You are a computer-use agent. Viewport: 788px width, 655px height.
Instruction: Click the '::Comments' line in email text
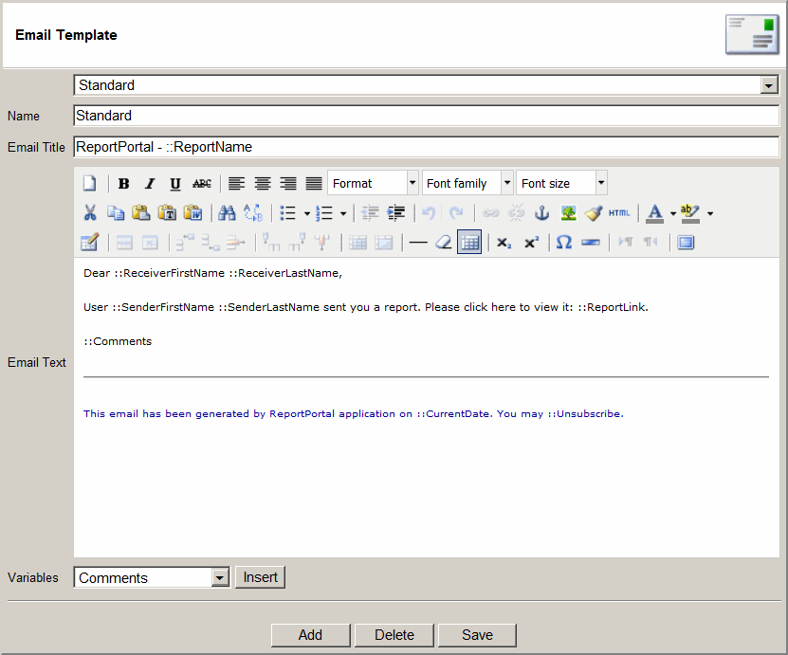pyautogui.click(x=118, y=341)
